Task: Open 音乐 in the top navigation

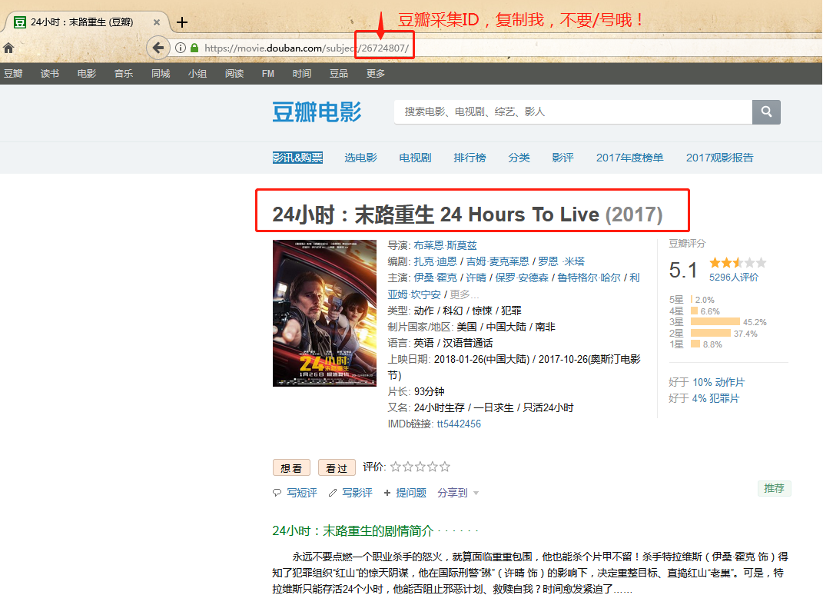Action: point(124,74)
